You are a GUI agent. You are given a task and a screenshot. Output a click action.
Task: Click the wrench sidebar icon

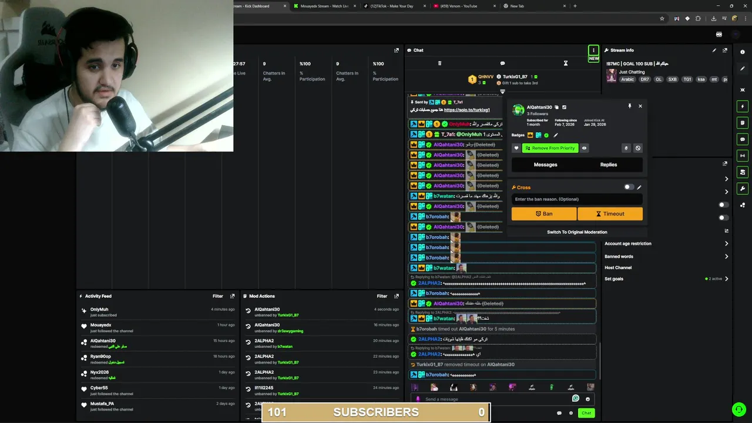pyautogui.click(x=743, y=189)
